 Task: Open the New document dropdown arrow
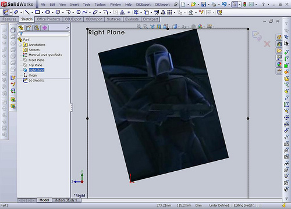click(x=188, y=4)
